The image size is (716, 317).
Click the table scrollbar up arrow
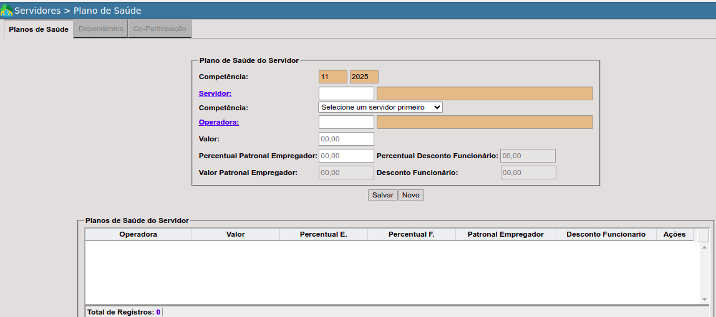click(704, 247)
